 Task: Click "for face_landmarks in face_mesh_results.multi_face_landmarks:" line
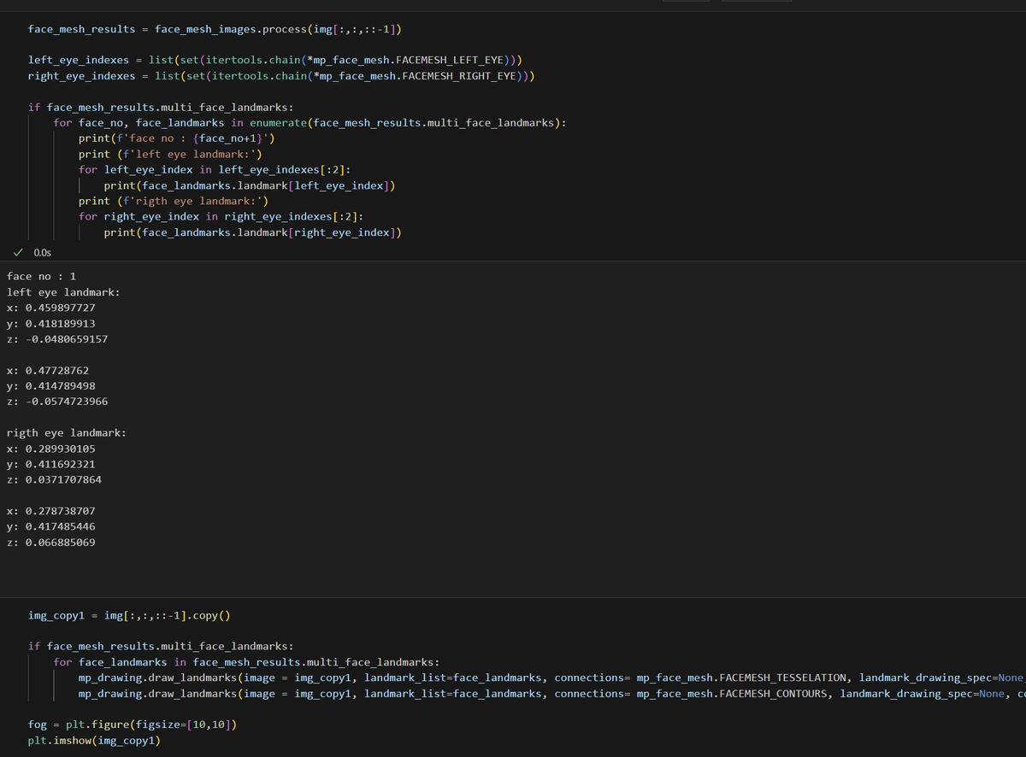point(246,662)
